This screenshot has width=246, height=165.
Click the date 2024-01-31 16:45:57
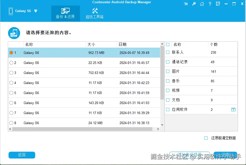click(x=134, y=63)
